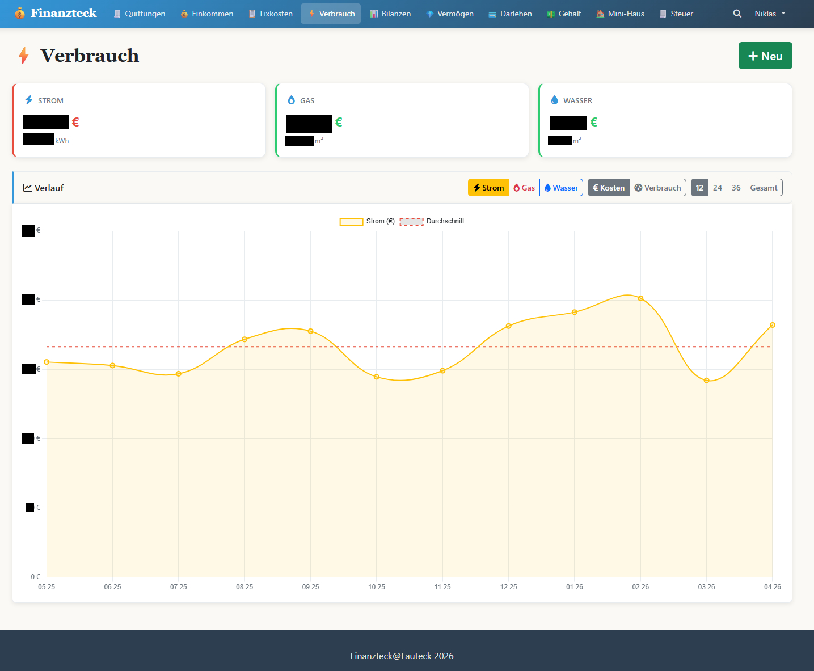The image size is (814, 671).
Task: Click the green Neu button
Action: pyautogui.click(x=765, y=56)
